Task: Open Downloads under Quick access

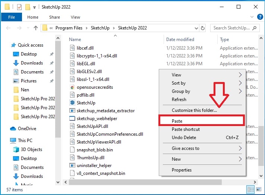Action: 32,63
